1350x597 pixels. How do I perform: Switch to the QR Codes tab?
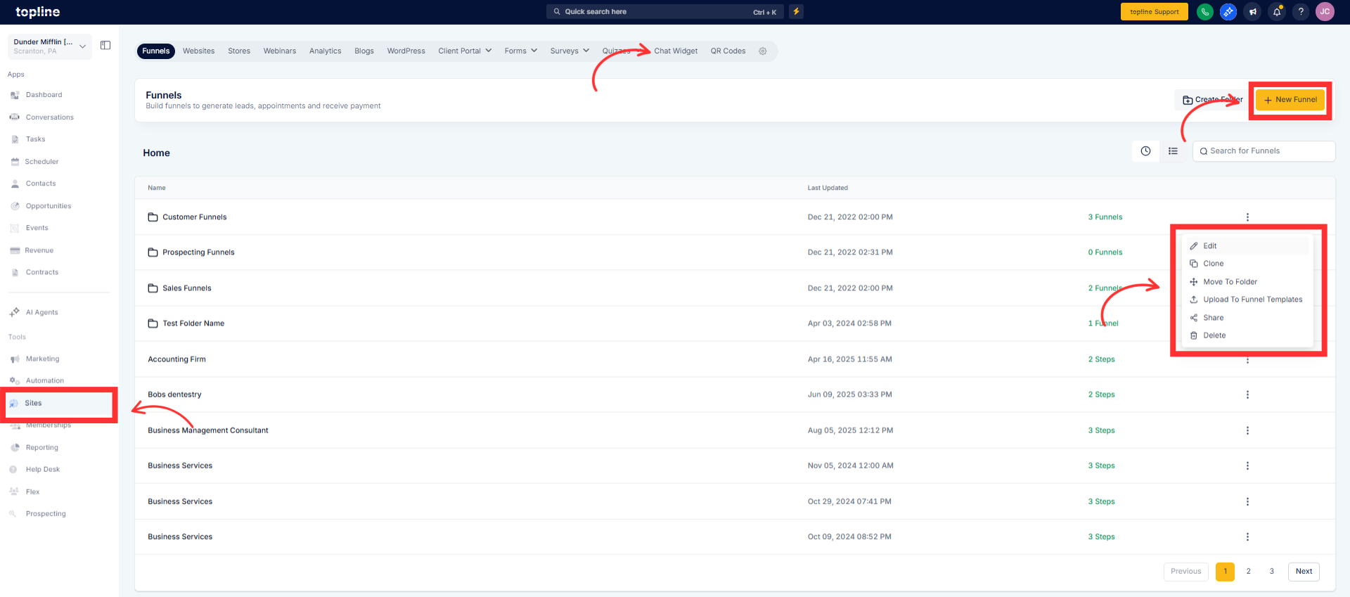pos(728,51)
